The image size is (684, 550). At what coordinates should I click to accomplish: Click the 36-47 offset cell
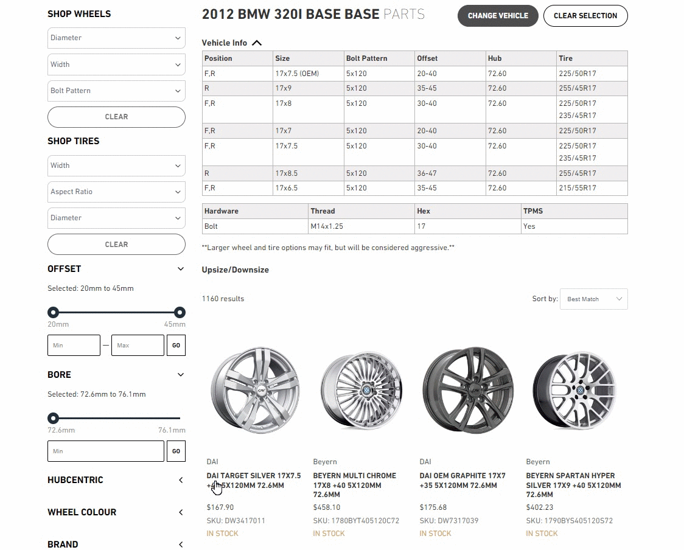(x=450, y=173)
